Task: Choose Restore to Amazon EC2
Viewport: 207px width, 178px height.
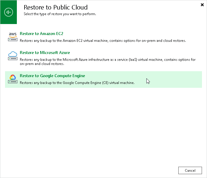Action: pos(41,34)
